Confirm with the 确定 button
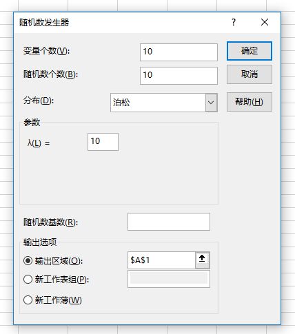The height and width of the screenshot is (334, 295). (x=250, y=51)
